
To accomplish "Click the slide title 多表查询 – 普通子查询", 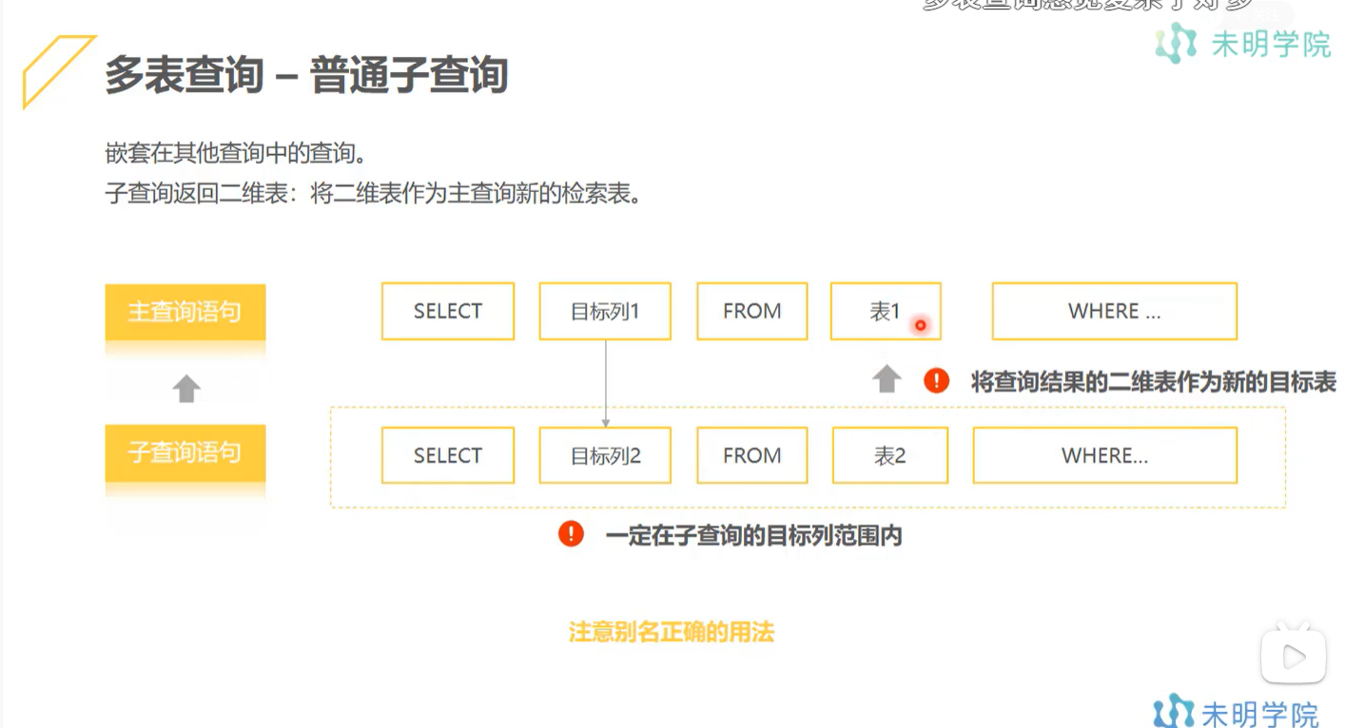I will 304,71.
